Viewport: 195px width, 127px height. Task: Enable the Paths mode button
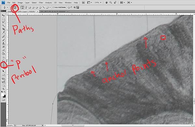15,7
